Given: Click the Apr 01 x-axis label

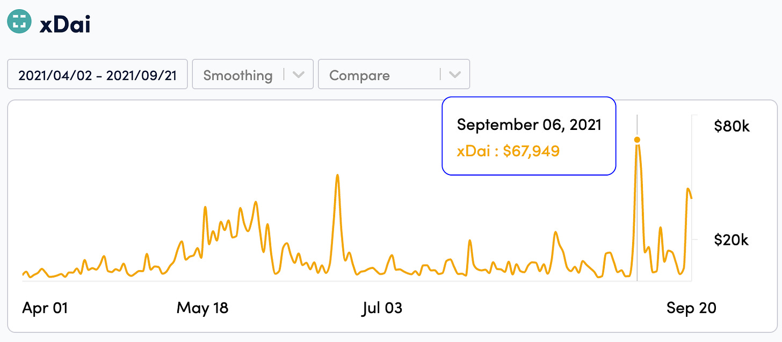Looking at the screenshot, I should tap(45, 308).
